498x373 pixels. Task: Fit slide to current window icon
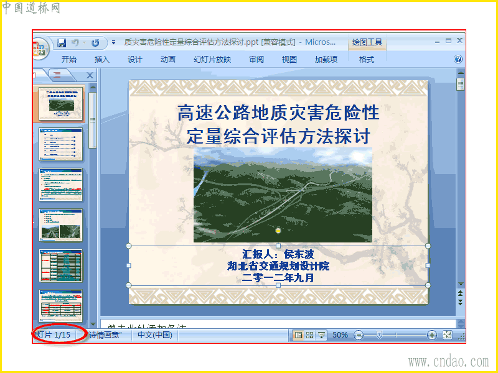[x=447, y=335]
